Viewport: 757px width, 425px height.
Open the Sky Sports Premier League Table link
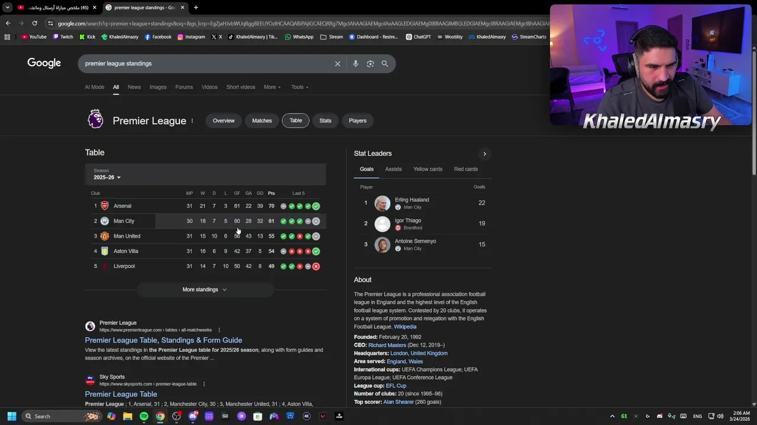tap(121, 394)
